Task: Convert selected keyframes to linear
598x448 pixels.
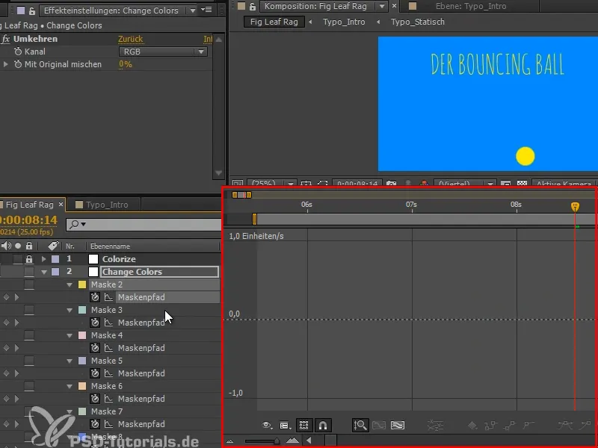Action: coord(510,425)
